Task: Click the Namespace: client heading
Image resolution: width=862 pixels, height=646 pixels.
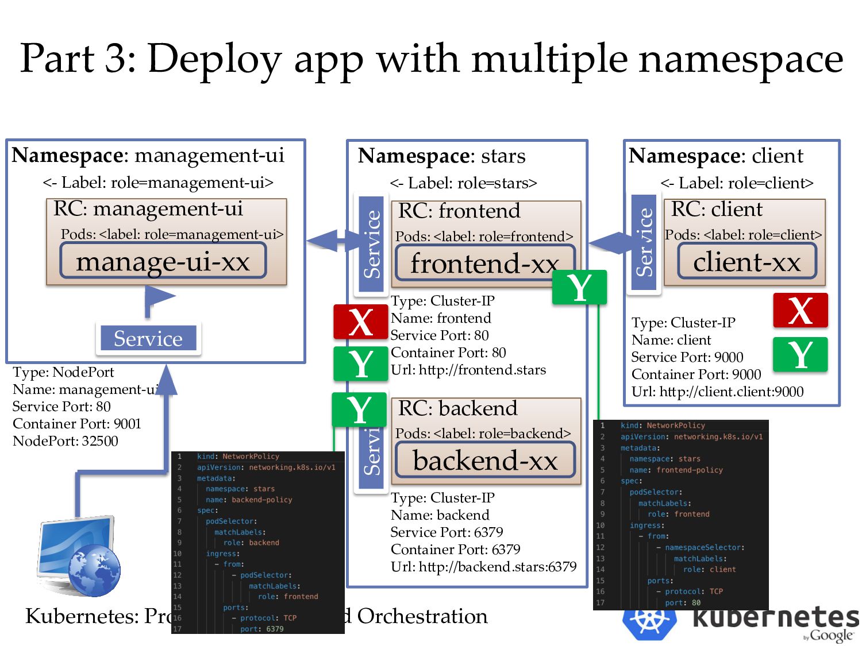Action: [716, 156]
